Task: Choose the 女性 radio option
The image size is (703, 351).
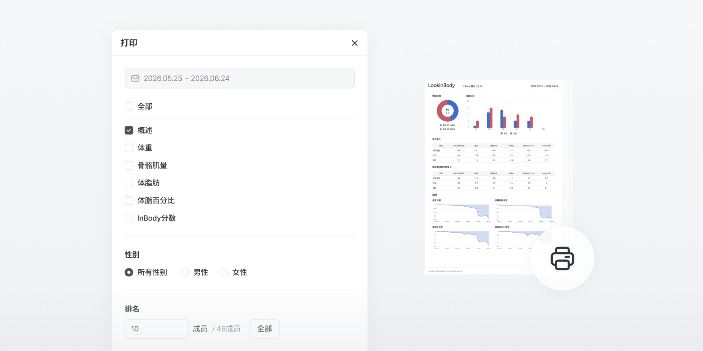Action: (x=224, y=272)
